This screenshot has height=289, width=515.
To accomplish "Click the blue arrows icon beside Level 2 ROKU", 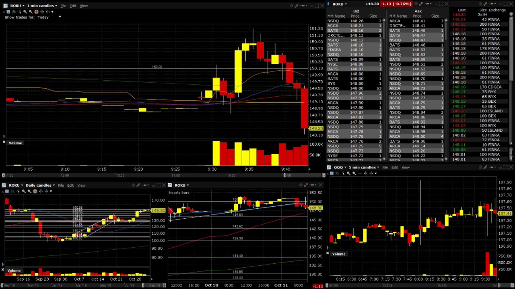I will pos(328,4).
